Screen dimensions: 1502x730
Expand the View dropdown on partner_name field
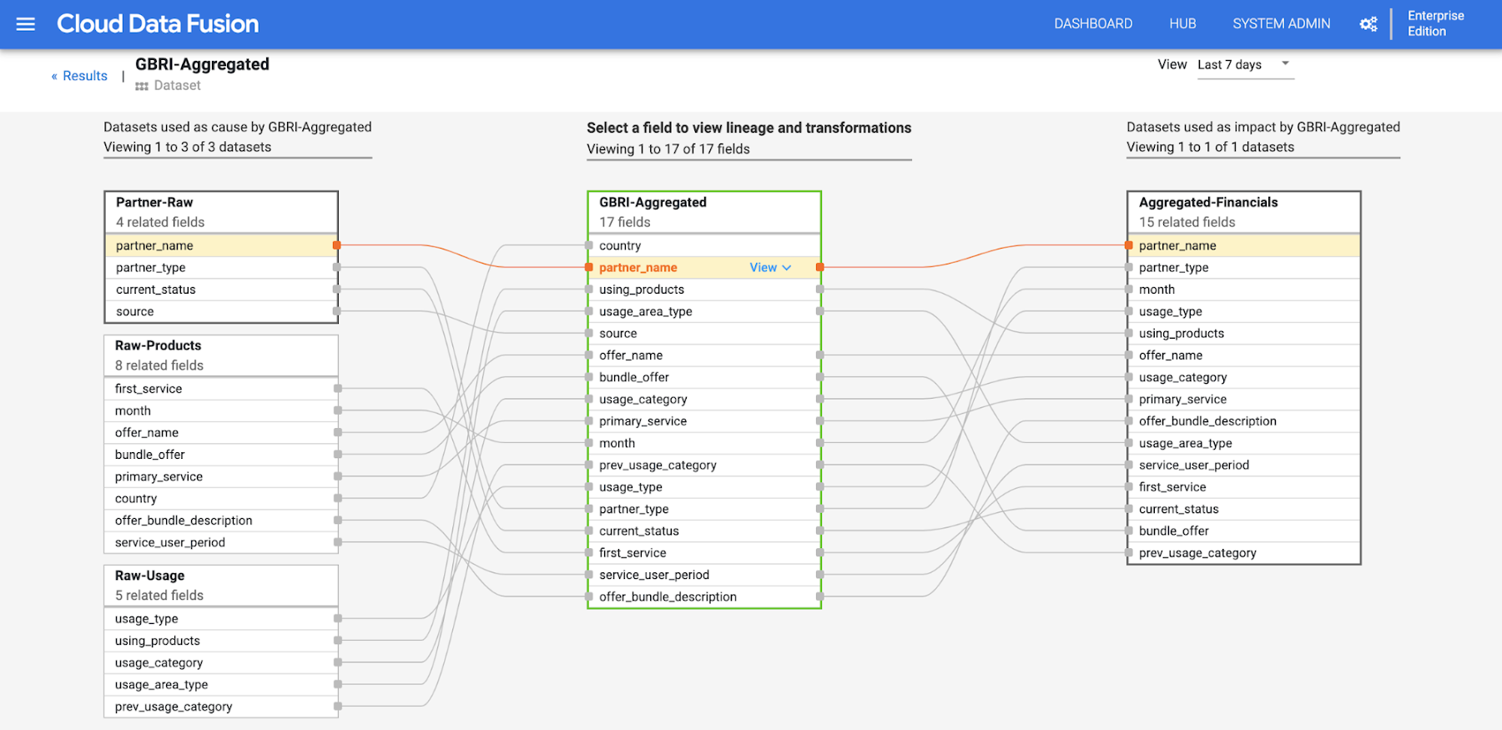pyautogui.click(x=770, y=268)
